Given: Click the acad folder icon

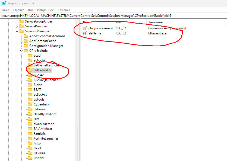Looking at the screenshot, I should point(30,56).
